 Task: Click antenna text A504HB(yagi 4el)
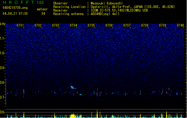click(105, 14)
